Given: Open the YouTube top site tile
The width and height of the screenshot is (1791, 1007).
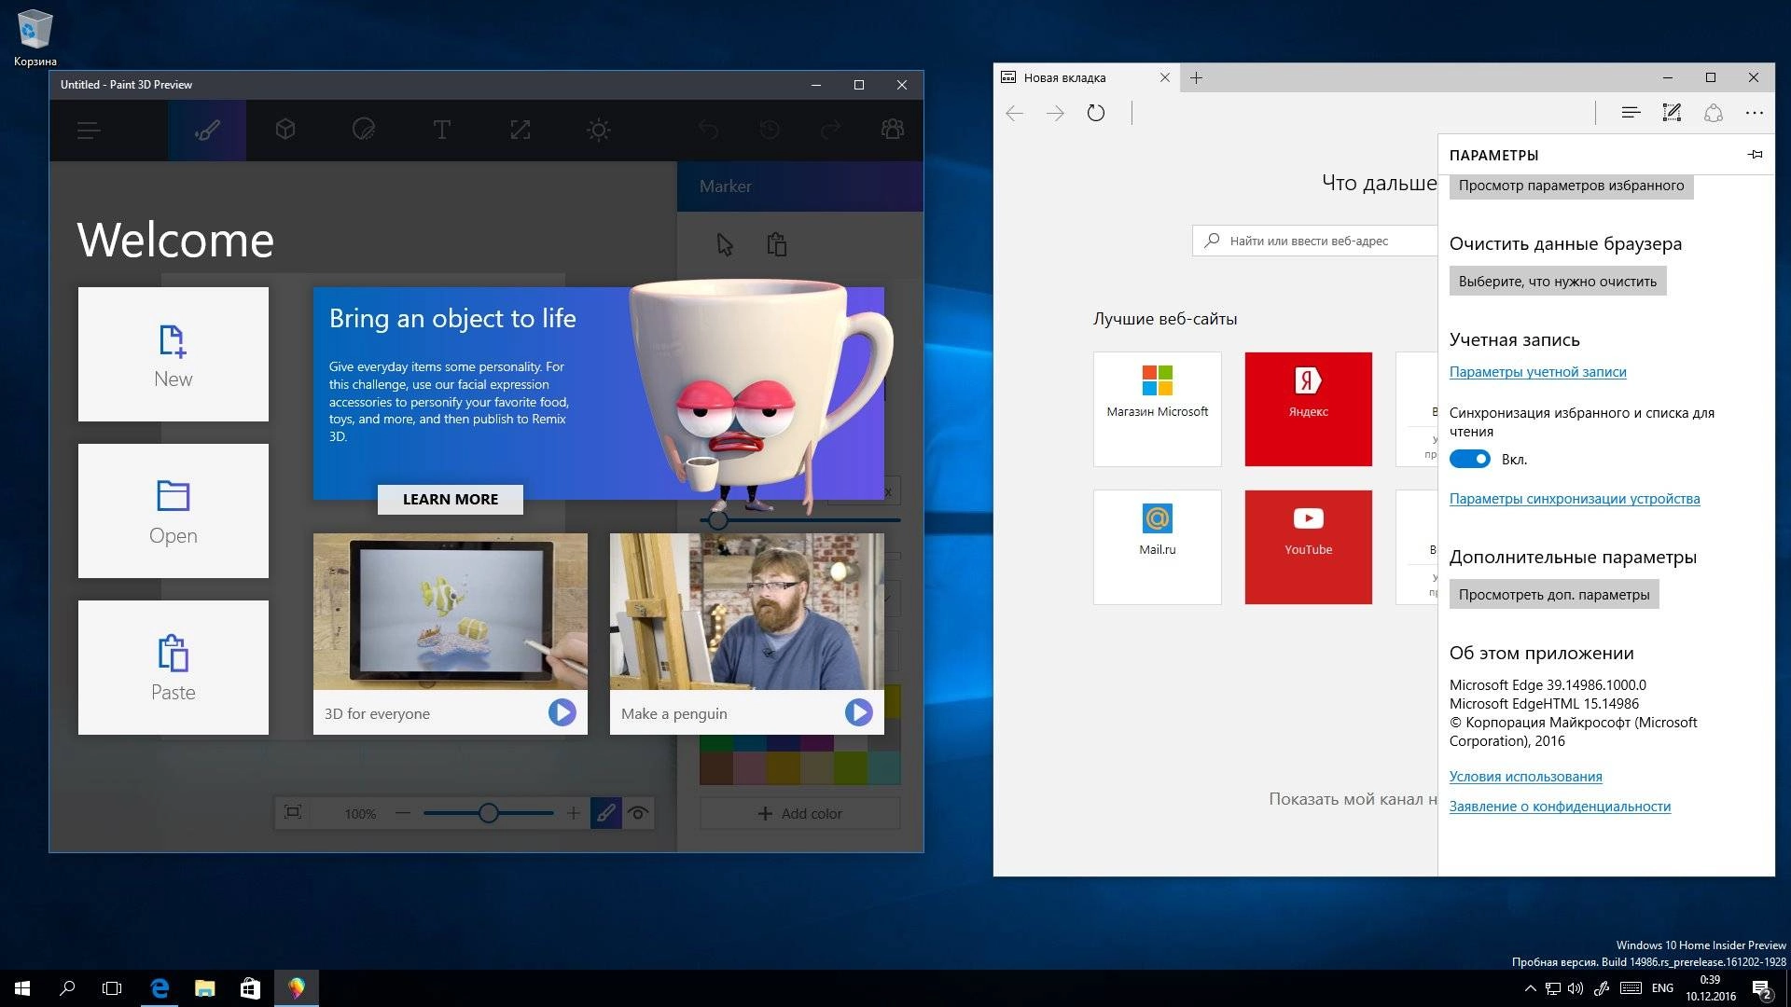Looking at the screenshot, I should coord(1309,547).
